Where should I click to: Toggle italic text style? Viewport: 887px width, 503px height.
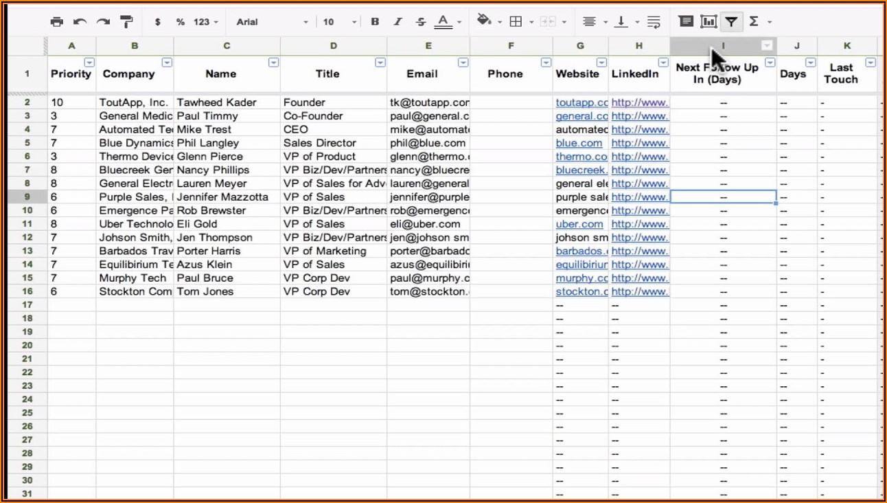pyautogui.click(x=398, y=22)
